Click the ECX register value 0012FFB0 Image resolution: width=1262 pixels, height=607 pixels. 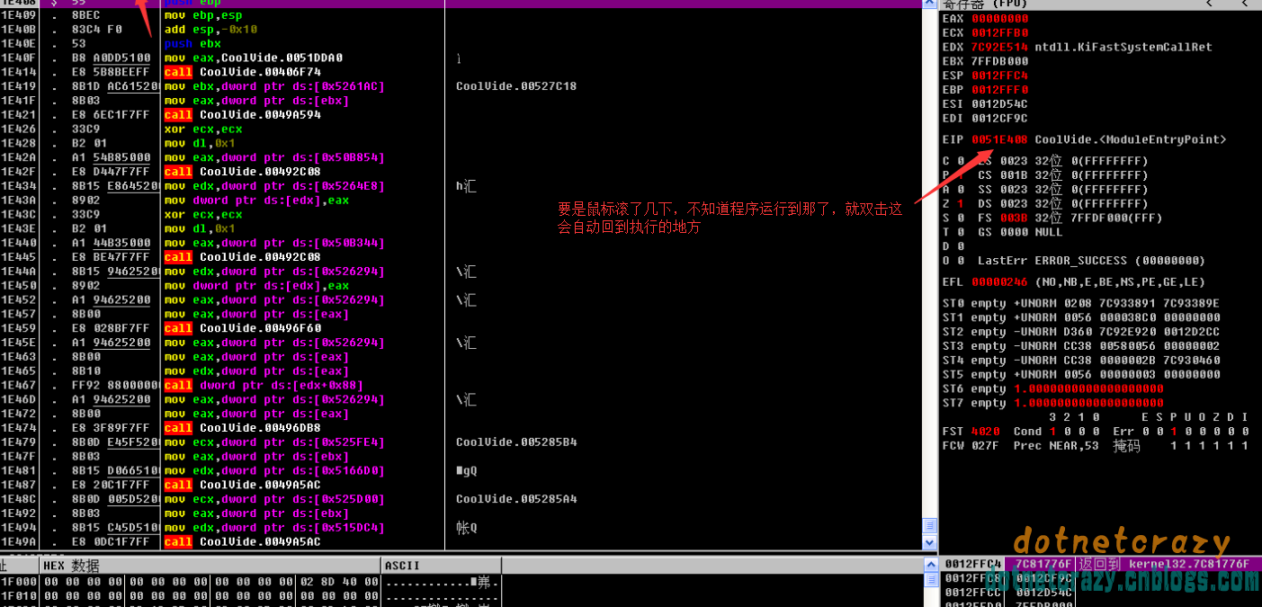click(x=1000, y=32)
